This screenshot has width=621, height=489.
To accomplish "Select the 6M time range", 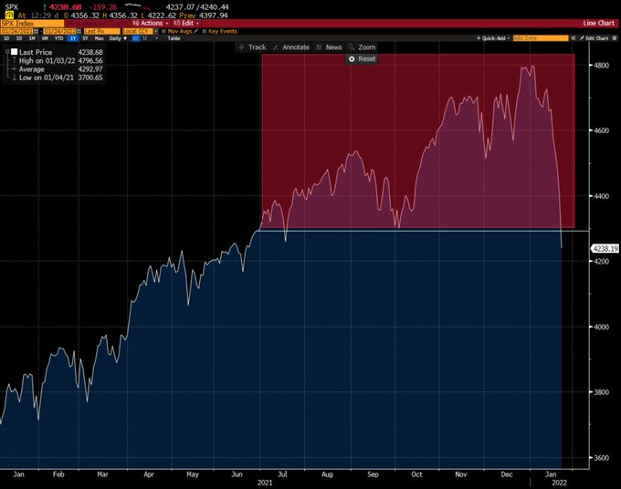I will tap(45, 38).
